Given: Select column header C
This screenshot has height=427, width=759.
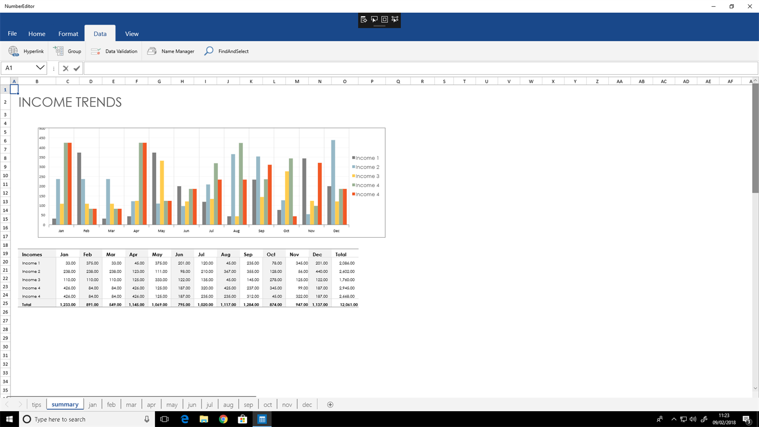Looking at the screenshot, I should (x=67, y=81).
